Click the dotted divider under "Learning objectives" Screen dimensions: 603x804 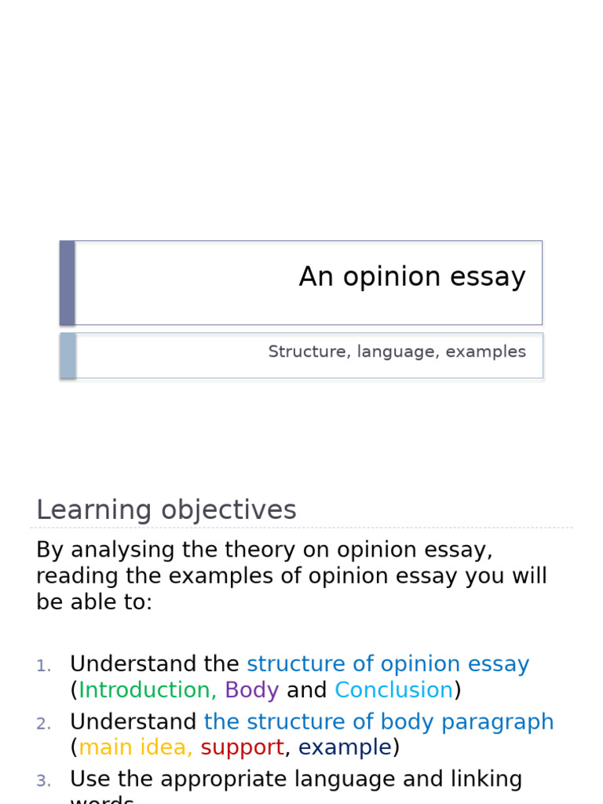pos(305,528)
